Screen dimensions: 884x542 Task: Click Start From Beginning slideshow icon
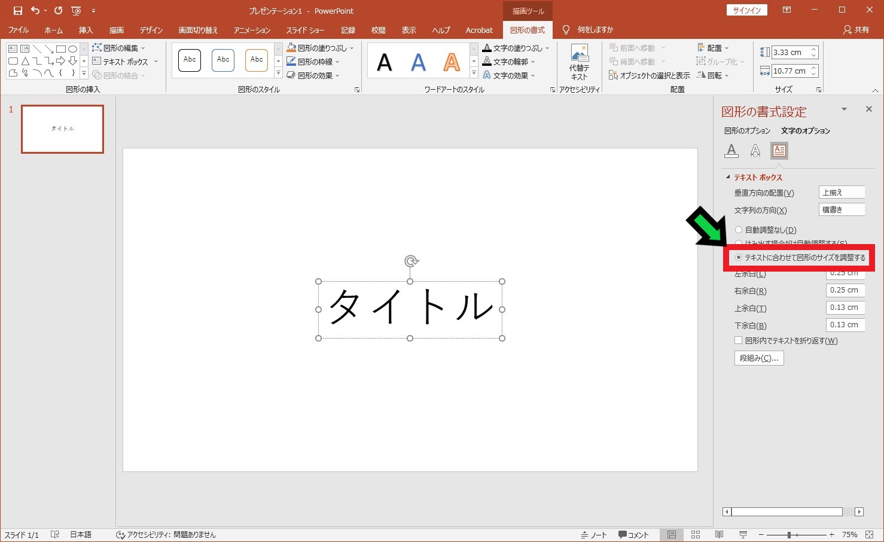pos(76,11)
